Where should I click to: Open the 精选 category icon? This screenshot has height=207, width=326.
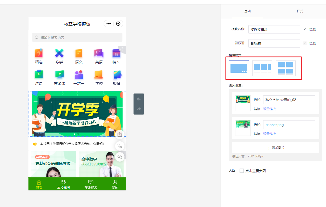click(x=39, y=53)
